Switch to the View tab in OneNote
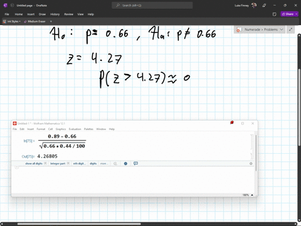The width and height of the screenshot is (301, 226). pos(80,14)
